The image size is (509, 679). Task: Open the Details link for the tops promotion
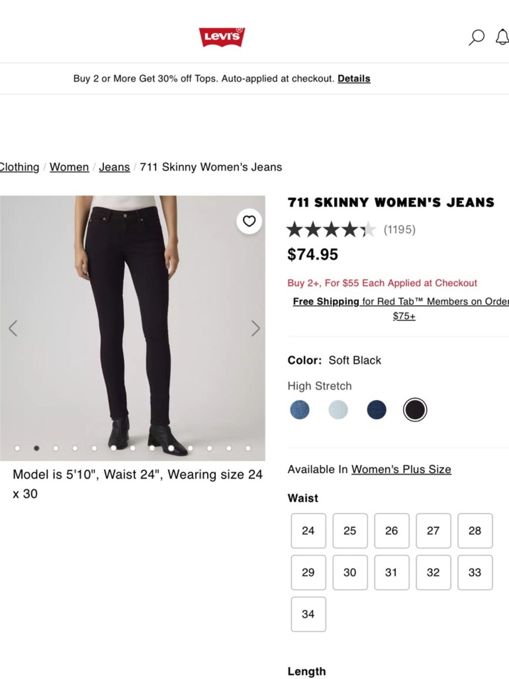click(x=354, y=78)
